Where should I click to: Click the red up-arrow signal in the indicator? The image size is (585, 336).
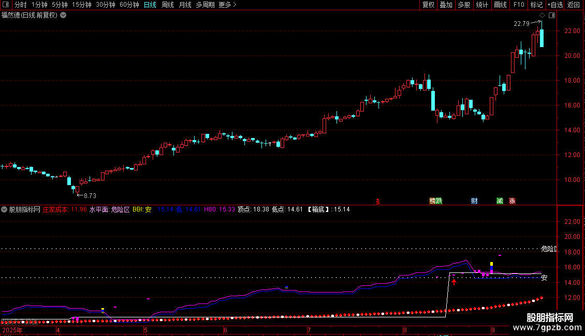pos(454,282)
